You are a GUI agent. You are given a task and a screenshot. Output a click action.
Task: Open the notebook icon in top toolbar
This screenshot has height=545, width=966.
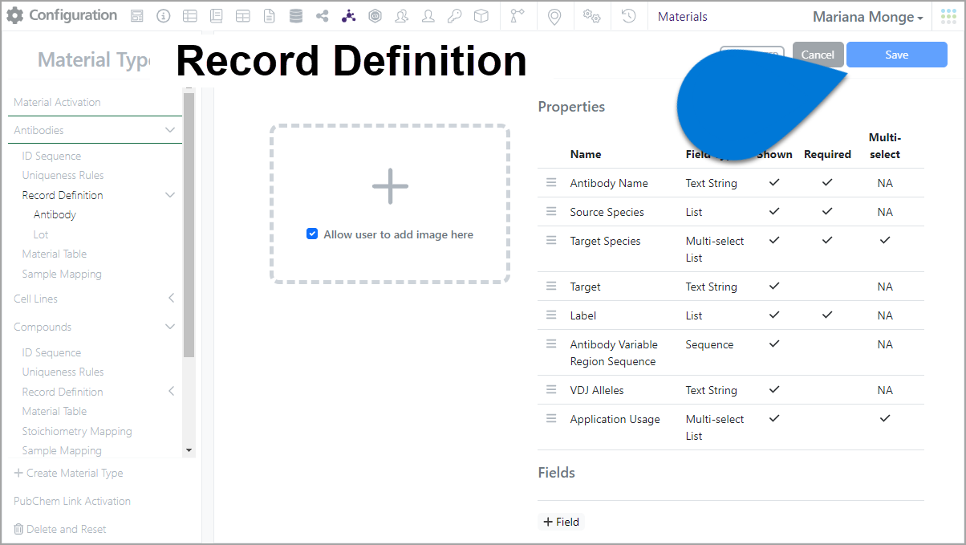(x=216, y=16)
